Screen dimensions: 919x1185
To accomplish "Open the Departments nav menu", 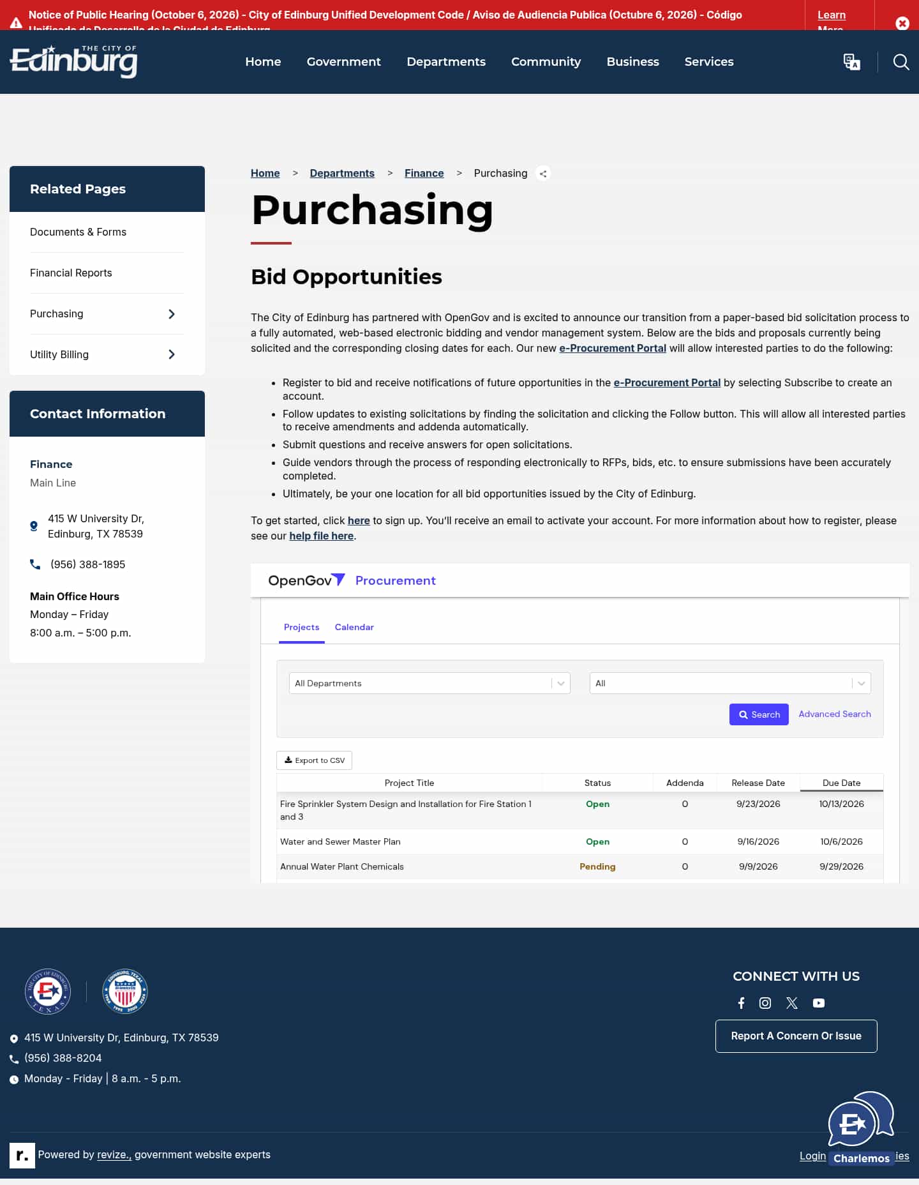I will 446,62.
